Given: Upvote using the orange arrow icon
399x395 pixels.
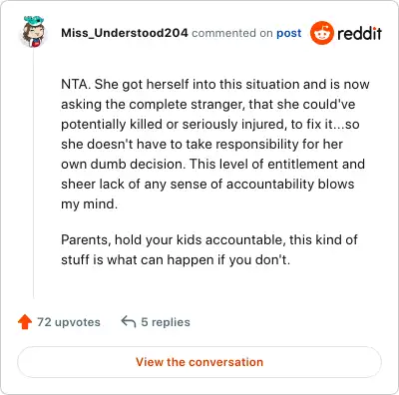Looking at the screenshot, I should coord(25,322).
